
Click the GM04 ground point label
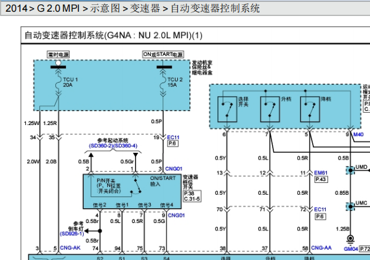point(351,249)
